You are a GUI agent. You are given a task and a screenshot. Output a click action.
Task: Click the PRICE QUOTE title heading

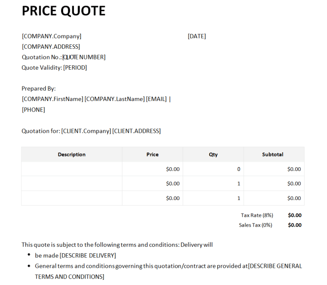(64, 11)
